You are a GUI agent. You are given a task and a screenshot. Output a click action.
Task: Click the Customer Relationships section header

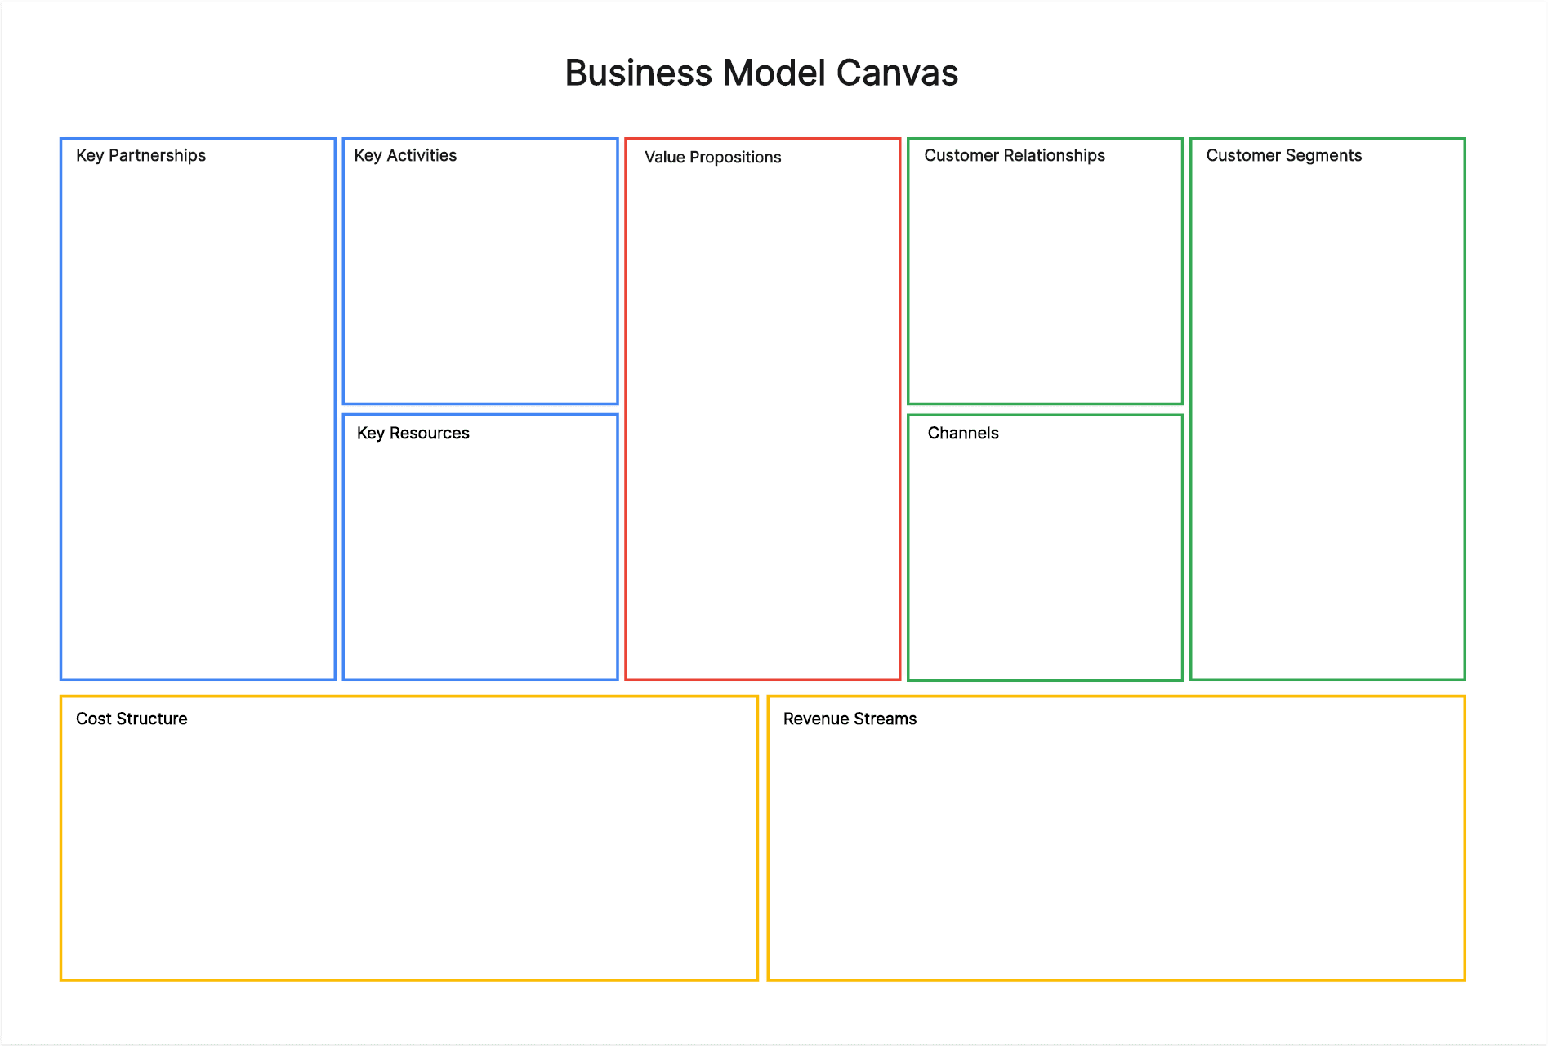tap(1015, 155)
